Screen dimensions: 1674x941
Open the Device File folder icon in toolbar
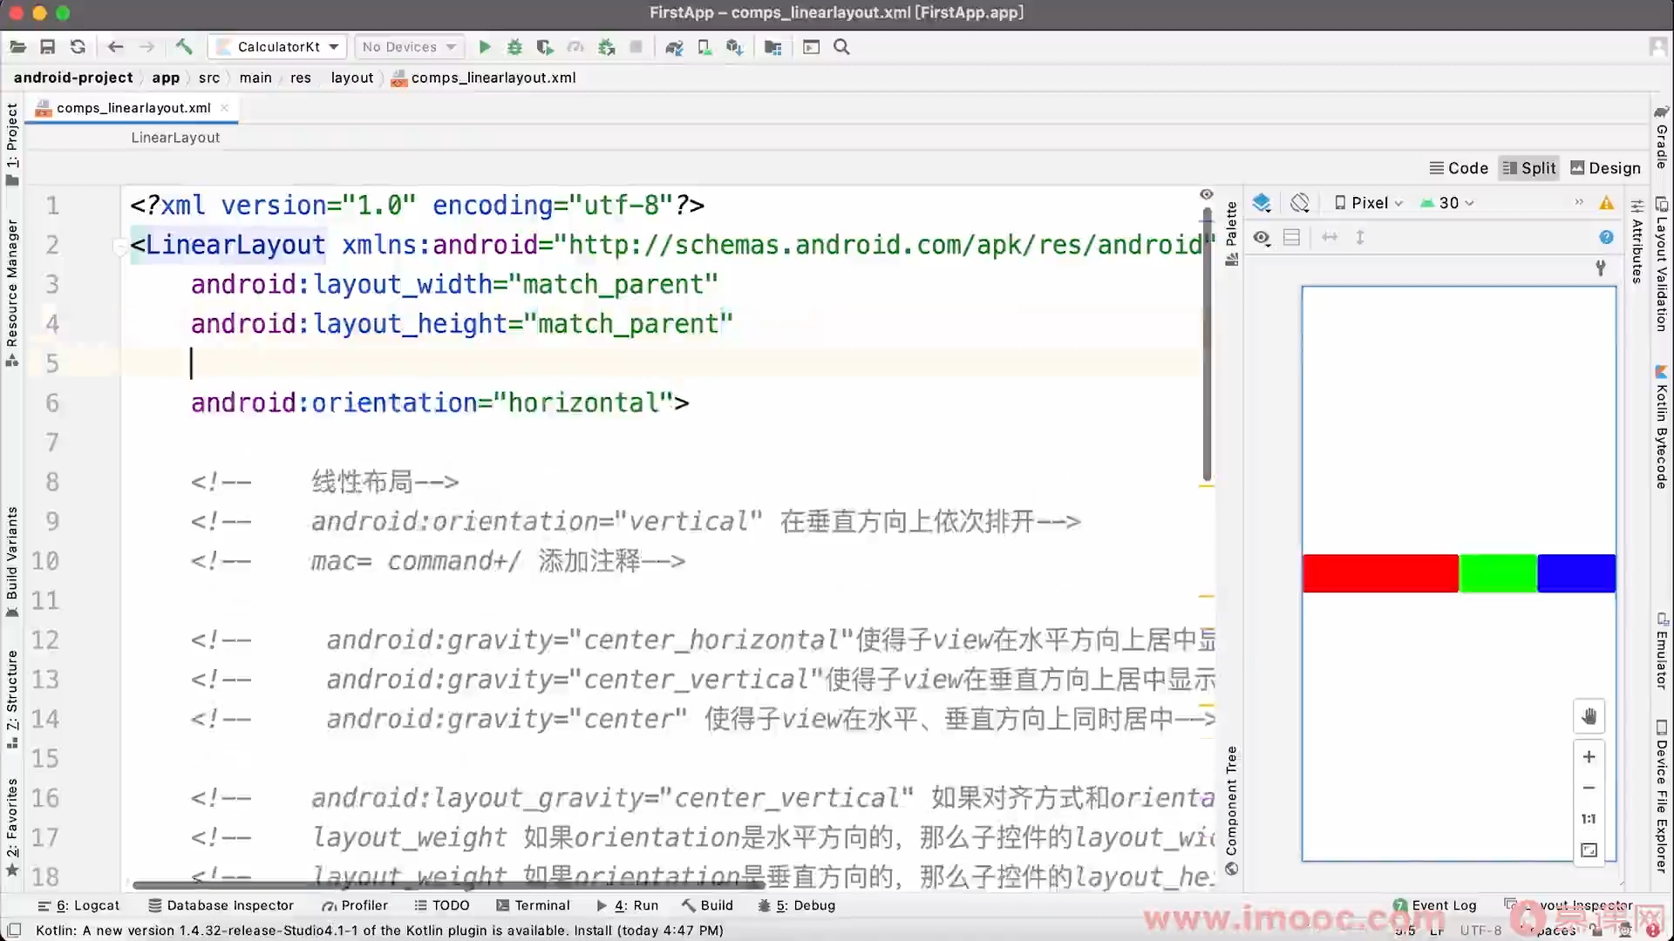(772, 47)
